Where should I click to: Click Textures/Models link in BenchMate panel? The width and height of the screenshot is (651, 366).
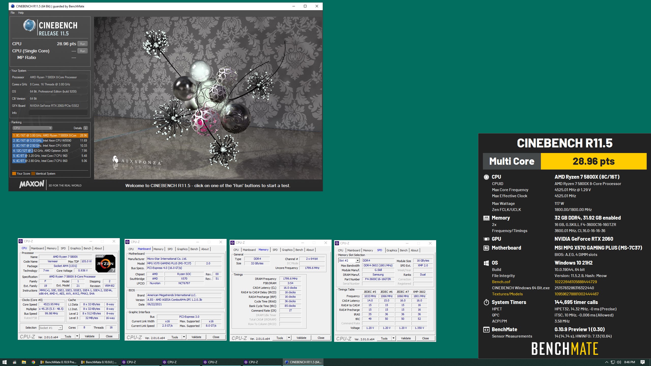coord(507,294)
